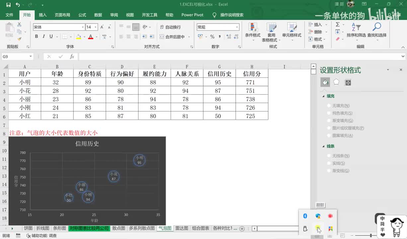Click the Increase Font Size icon

coord(102,27)
